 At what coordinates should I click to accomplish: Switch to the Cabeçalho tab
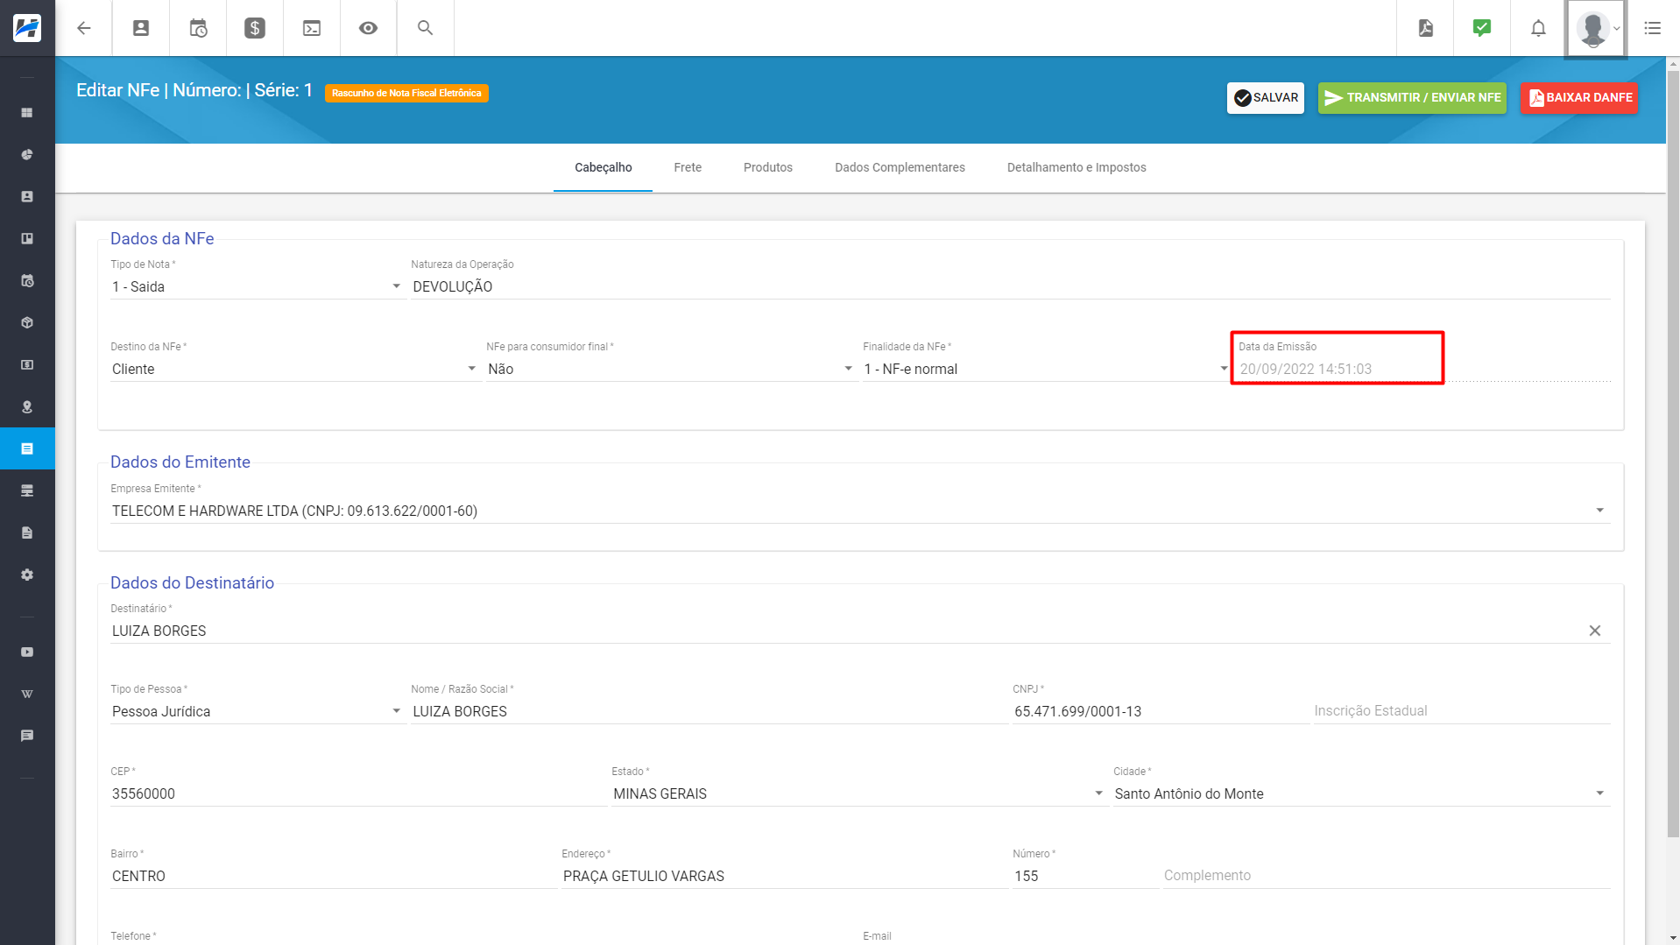coord(603,167)
